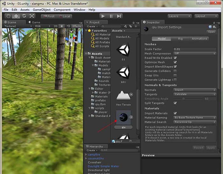223x174 pixels.
Task: Click the Scale Factor input field
Action: pyautogui.click(x=195, y=49)
